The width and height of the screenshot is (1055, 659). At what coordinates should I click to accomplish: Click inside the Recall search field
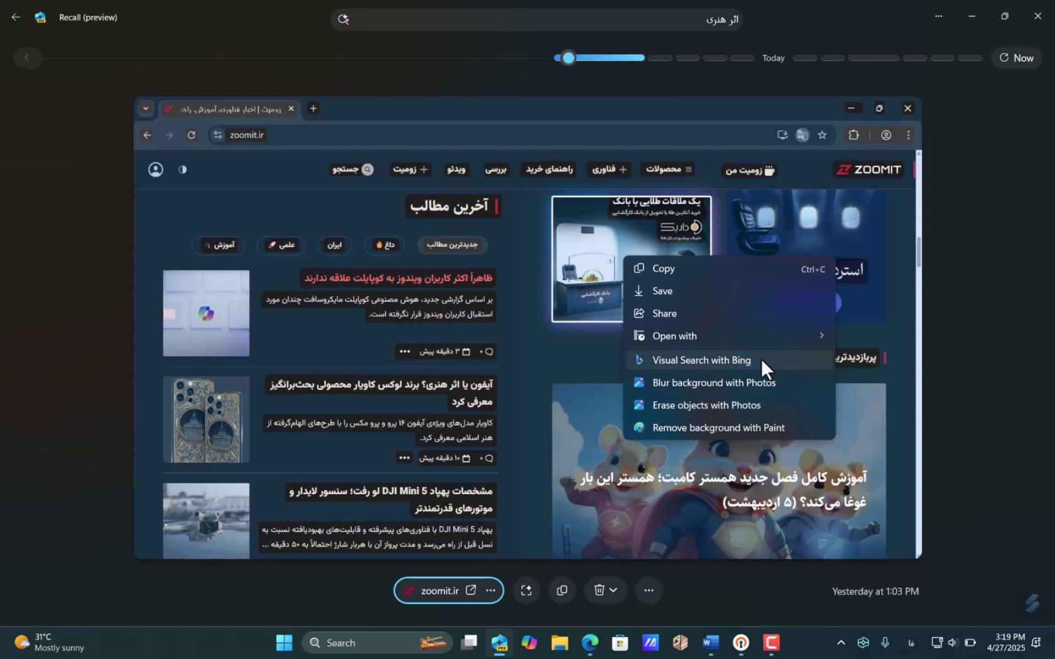click(537, 19)
